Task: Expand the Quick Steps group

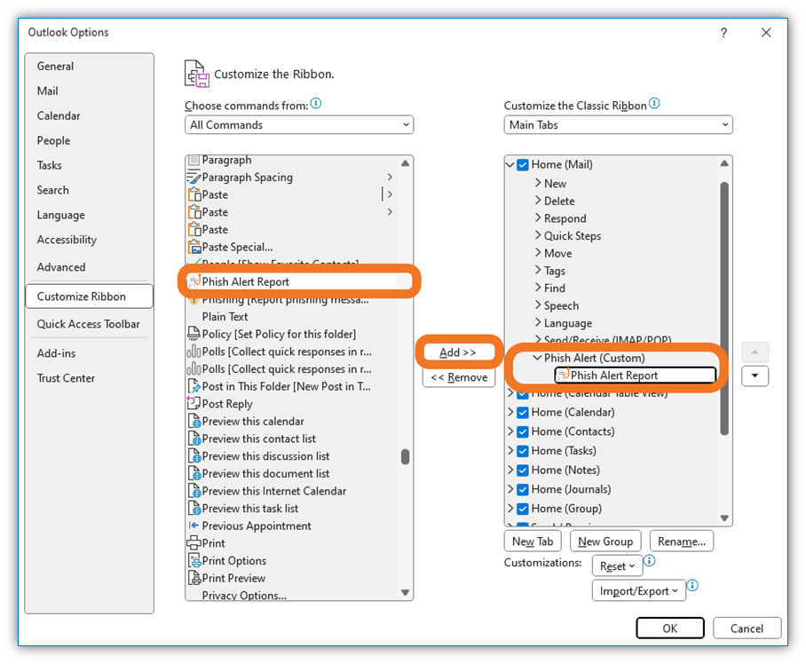Action: [x=538, y=235]
